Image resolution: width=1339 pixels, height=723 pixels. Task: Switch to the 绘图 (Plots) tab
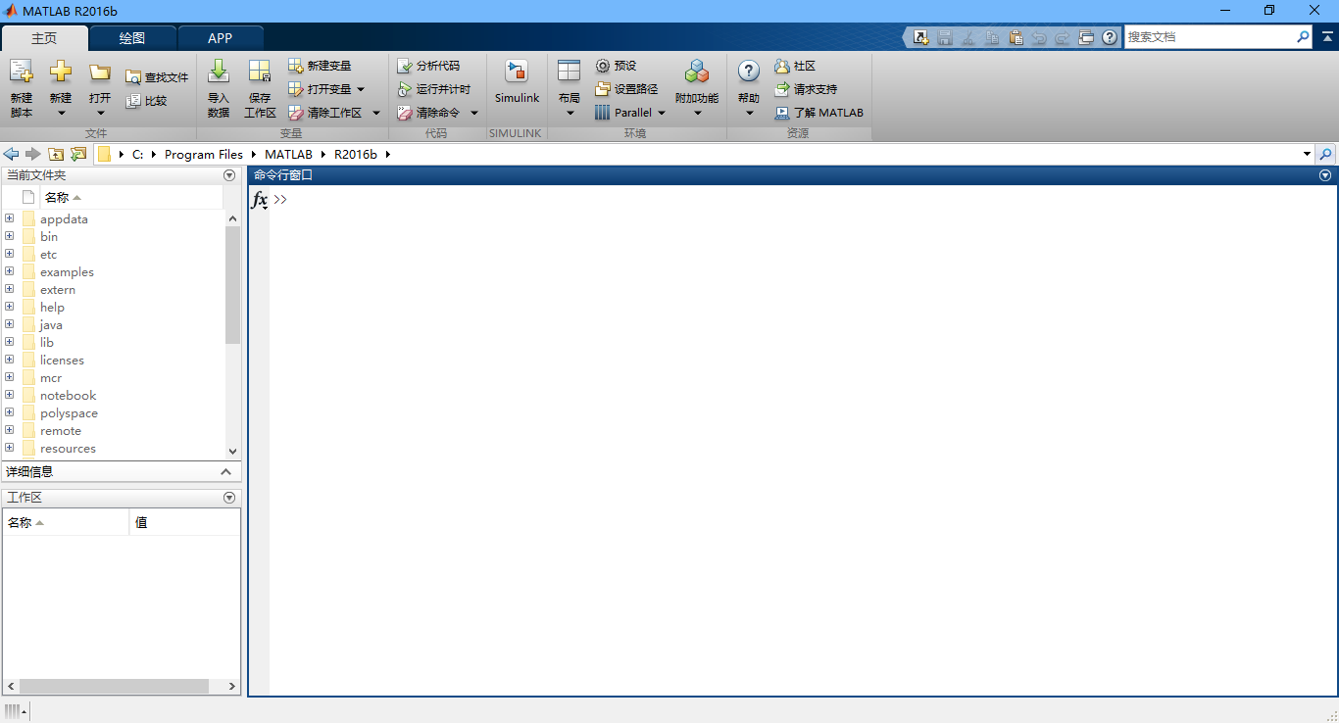coord(132,38)
